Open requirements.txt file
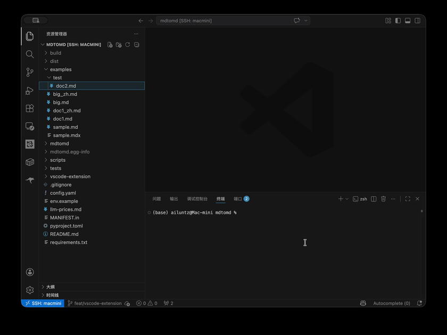This screenshot has width=447, height=335. coord(92,242)
